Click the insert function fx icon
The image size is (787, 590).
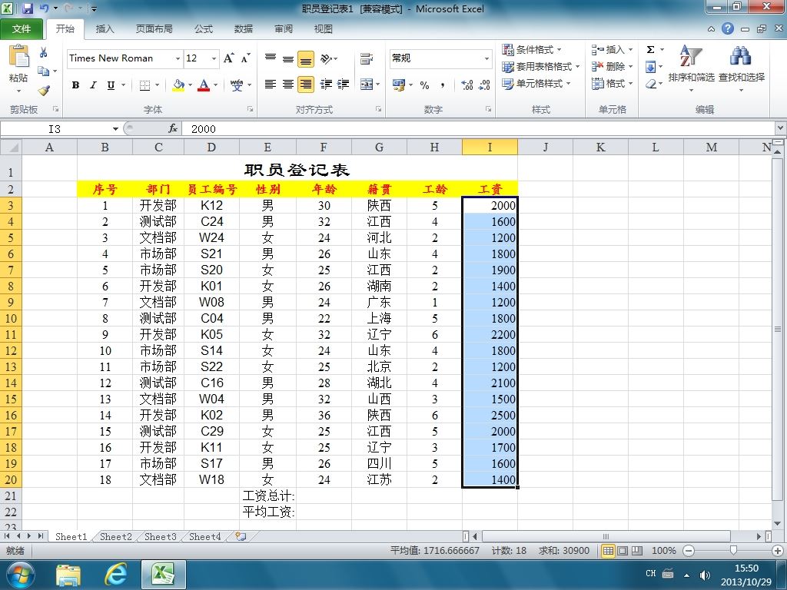pos(173,129)
